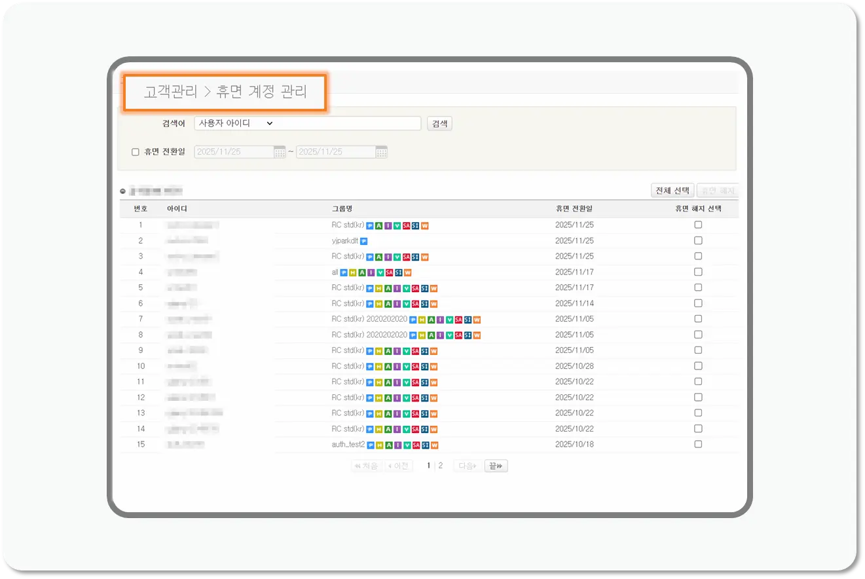Check the 휴면 해지 checkbox for row 1
865x579 pixels.
coord(698,224)
